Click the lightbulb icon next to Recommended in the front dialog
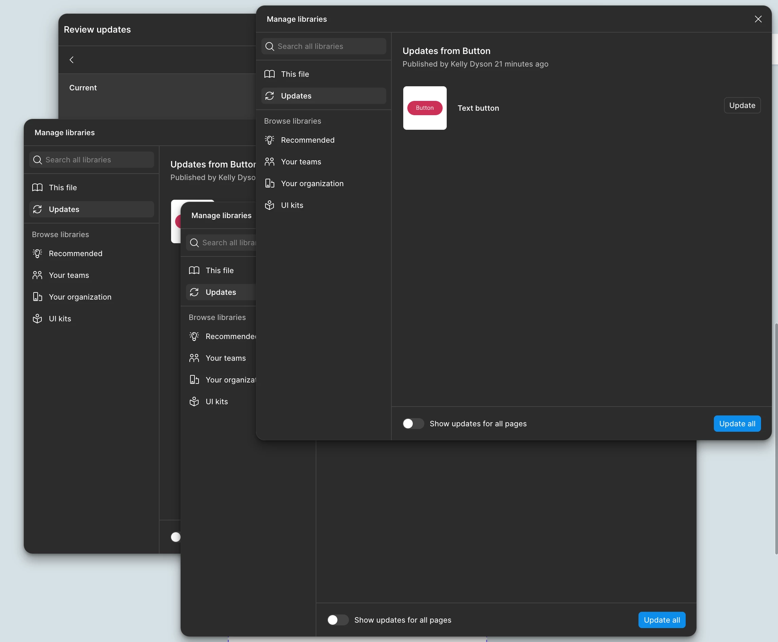The height and width of the screenshot is (642, 778). point(270,140)
